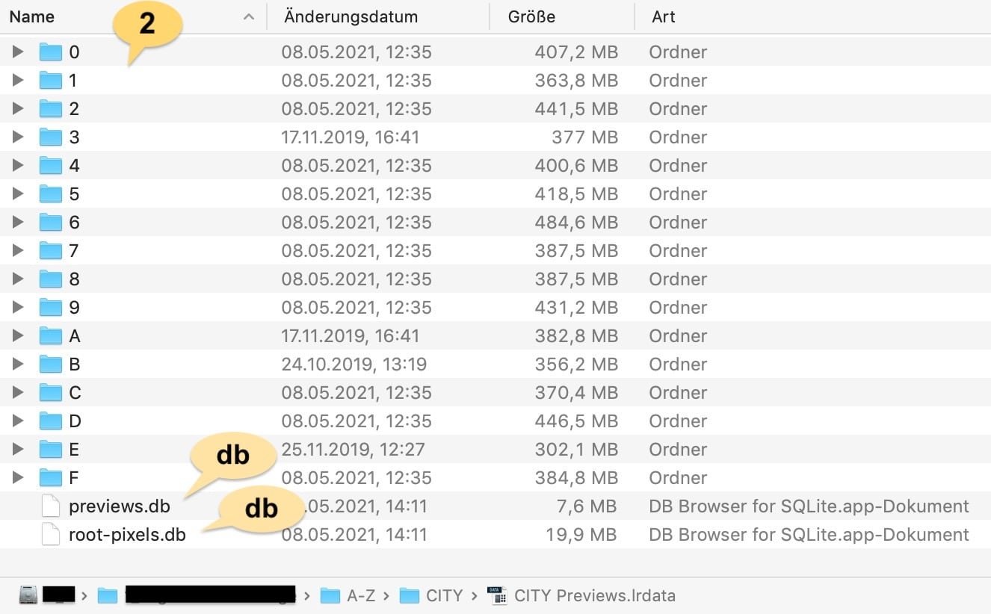Click the CITY Previews.lrdata path icon
Screen dimensions: 991x614
497,595
